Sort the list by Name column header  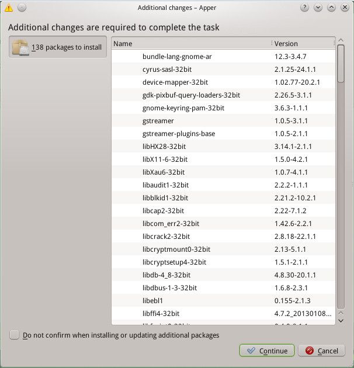coord(190,44)
